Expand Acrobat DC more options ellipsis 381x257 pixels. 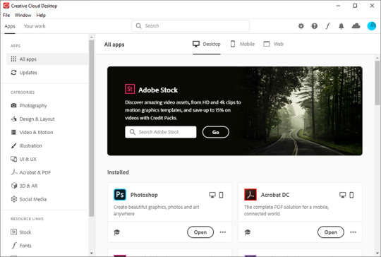(x=353, y=232)
